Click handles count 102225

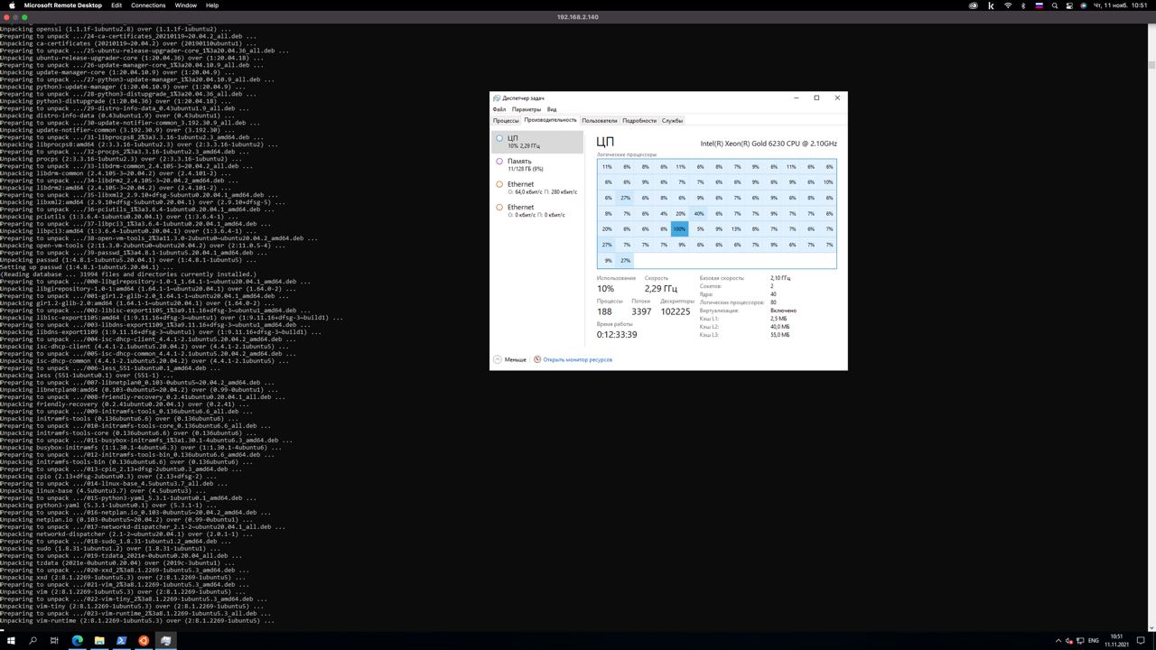pyautogui.click(x=676, y=311)
